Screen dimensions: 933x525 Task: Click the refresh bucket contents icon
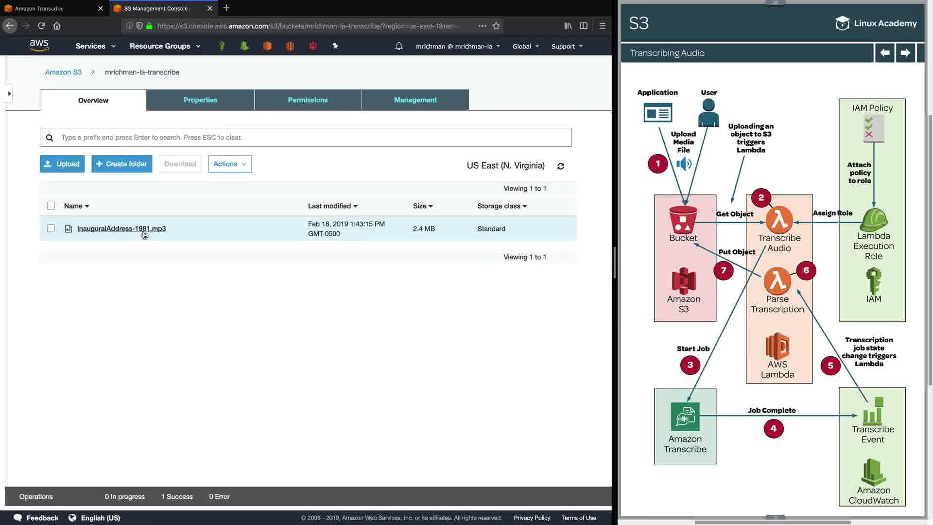[x=560, y=166]
